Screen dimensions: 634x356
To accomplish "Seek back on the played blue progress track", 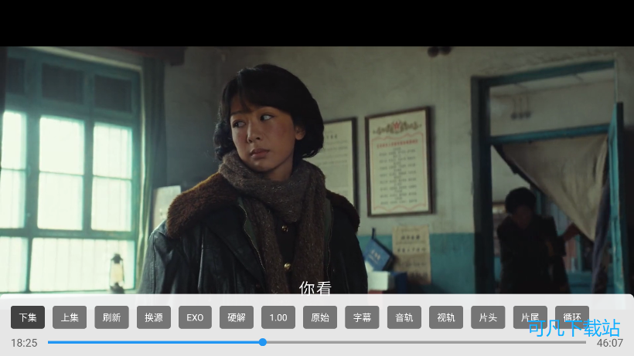I will coord(155,342).
